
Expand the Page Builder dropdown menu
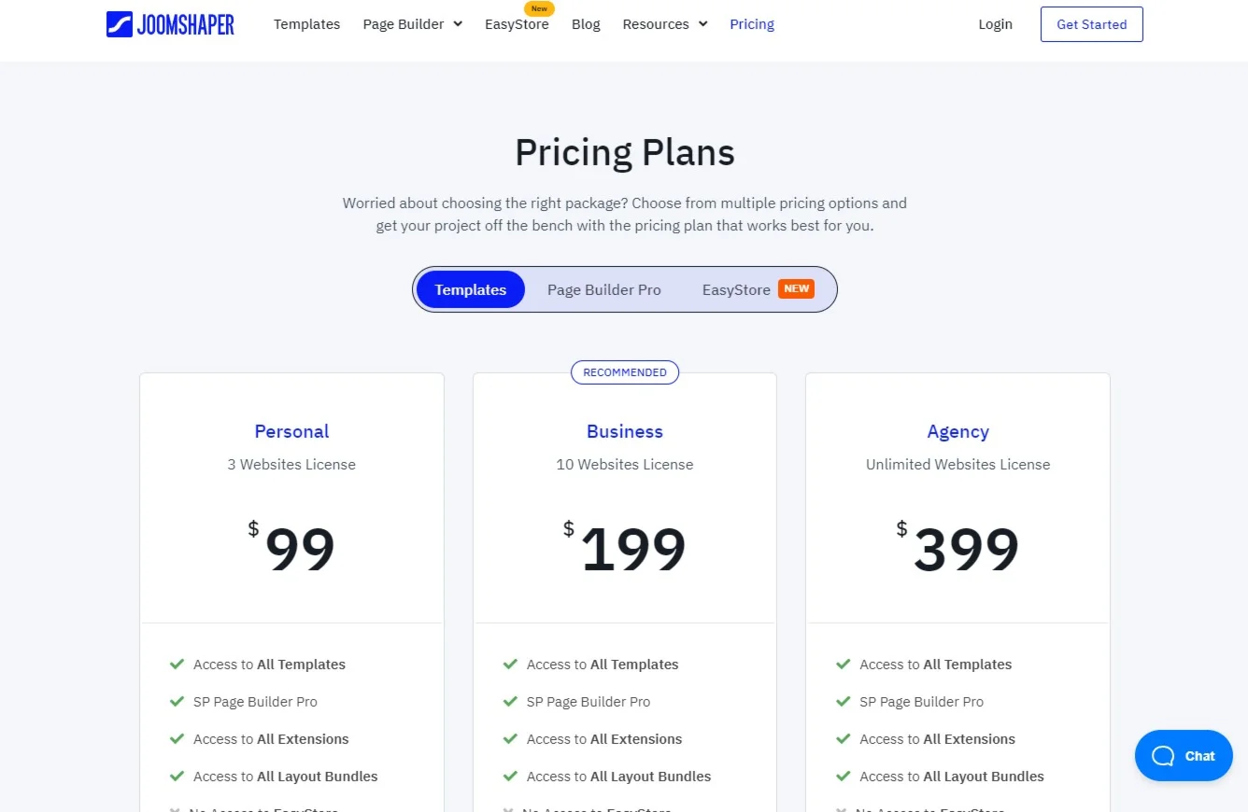pyautogui.click(x=413, y=24)
